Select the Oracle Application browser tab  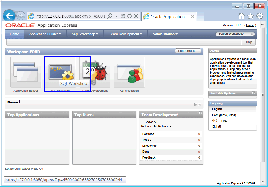(x=169, y=16)
